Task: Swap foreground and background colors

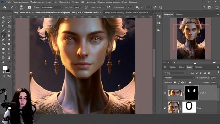Action: pos(9,66)
